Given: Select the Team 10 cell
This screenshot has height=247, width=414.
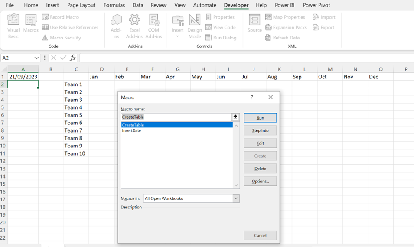Looking at the screenshot, I should point(76,153).
